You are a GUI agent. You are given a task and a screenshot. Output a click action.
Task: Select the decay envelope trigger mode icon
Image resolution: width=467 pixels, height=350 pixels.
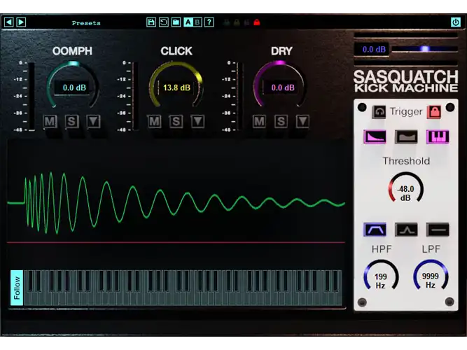point(375,137)
